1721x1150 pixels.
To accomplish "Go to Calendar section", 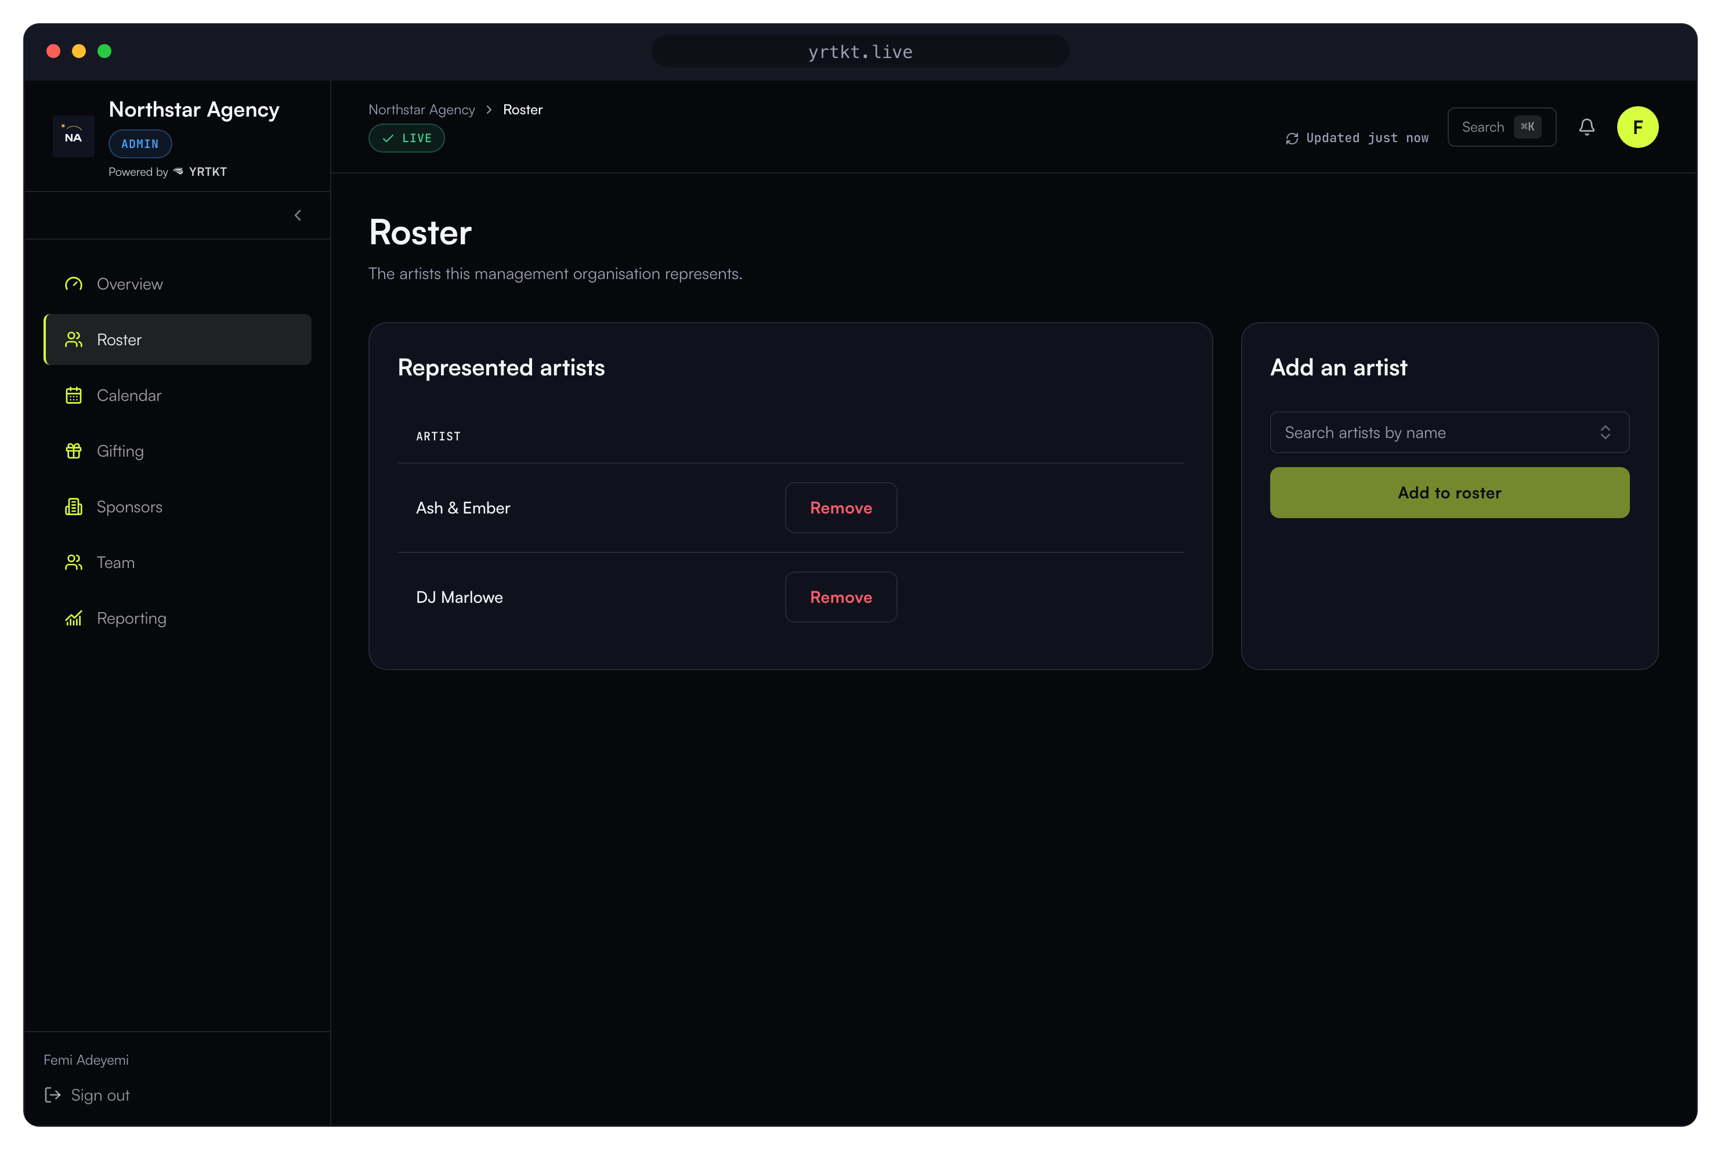I will point(178,395).
